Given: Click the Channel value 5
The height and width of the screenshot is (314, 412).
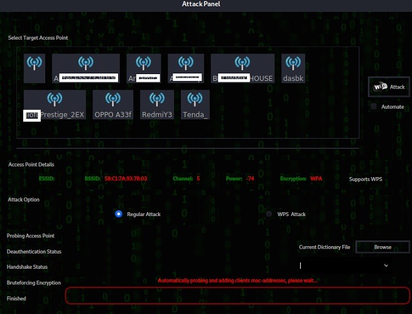Looking at the screenshot, I should [x=198, y=179].
